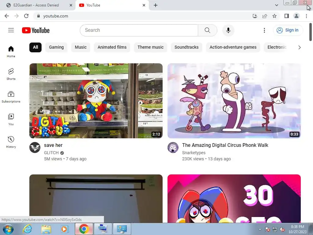Image resolution: width=313 pixels, height=235 pixels.
Task: Open the 'save her' video title
Action: (x=53, y=145)
